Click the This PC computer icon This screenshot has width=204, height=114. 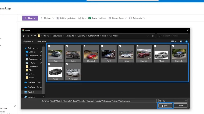click(x=26, y=92)
